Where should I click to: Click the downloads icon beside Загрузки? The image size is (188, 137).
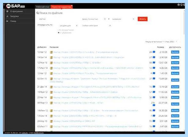[x=8, y=16]
